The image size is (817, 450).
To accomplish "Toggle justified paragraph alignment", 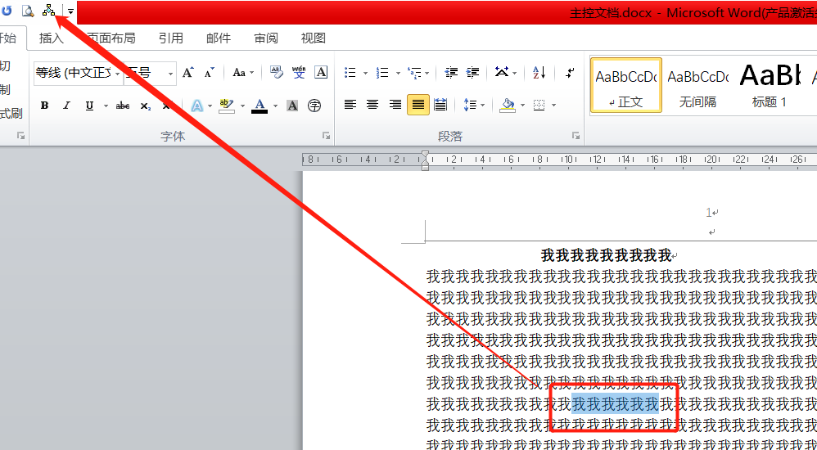I will pyautogui.click(x=418, y=105).
